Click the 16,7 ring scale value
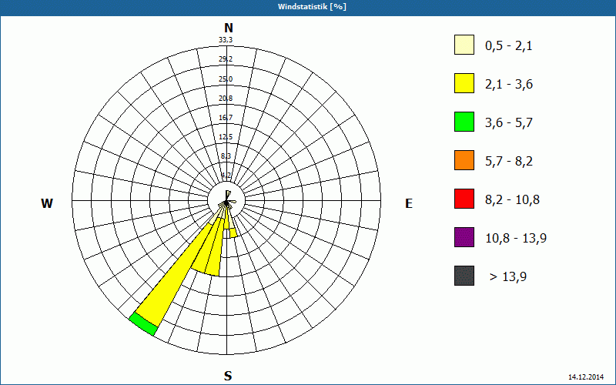Image resolution: width=616 pixels, height=385 pixels. click(226, 118)
